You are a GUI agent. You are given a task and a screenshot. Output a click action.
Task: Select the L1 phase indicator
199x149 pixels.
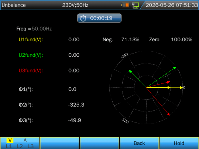pos(8,146)
